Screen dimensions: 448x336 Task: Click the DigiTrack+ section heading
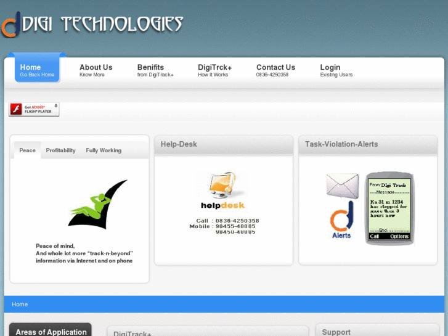pos(132,334)
